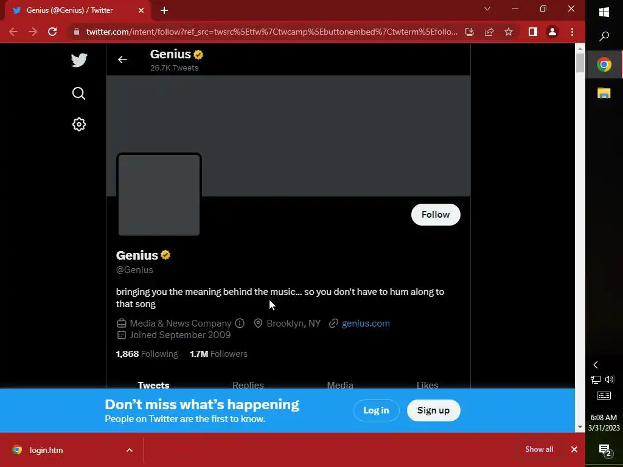623x467 pixels.
Task: Open the notification center icon
Action: 605,451
